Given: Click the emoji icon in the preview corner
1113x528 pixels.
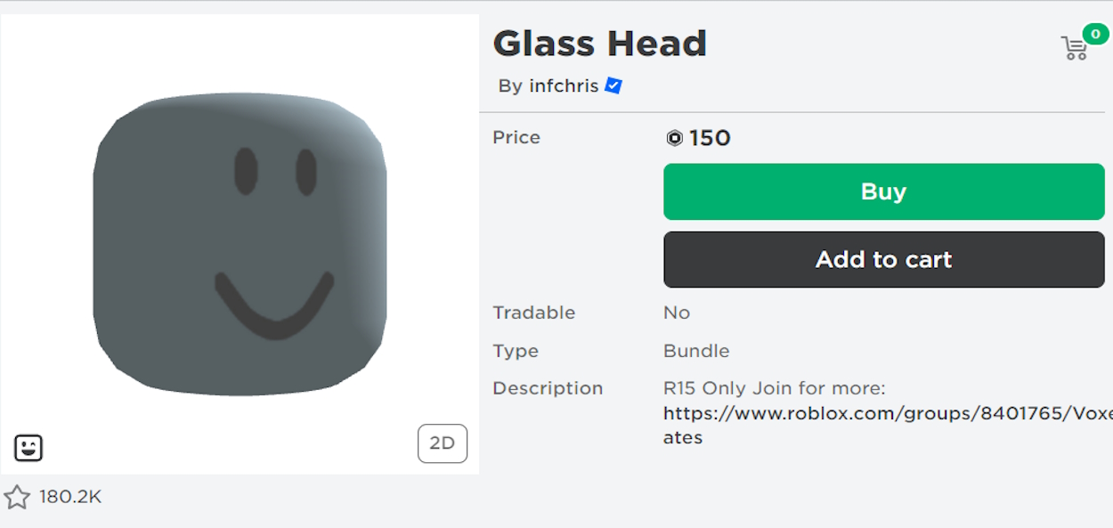Looking at the screenshot, I should pos(29,448).
